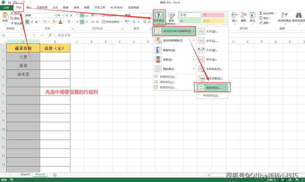Open 突出显示单元格规则(H) submenu

[x=174, y=31]
